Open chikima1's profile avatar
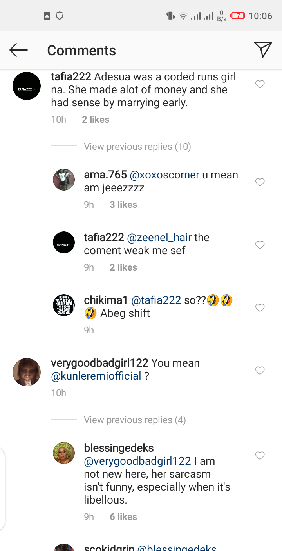Screen dimensions: 282x551 click(x=64, y=305)
